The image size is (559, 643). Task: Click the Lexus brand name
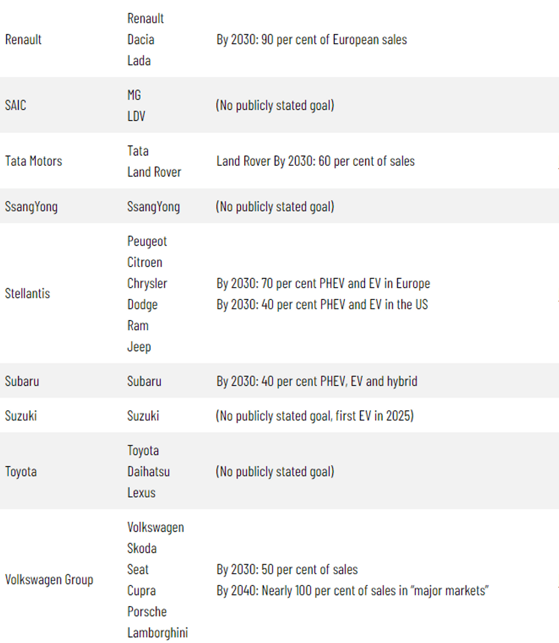coord(141,493)
